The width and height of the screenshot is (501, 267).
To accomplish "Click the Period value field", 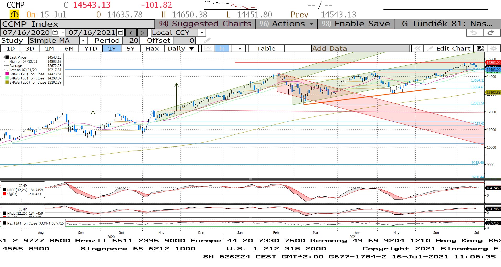I will pyautogui.click(x=131, y=40).
